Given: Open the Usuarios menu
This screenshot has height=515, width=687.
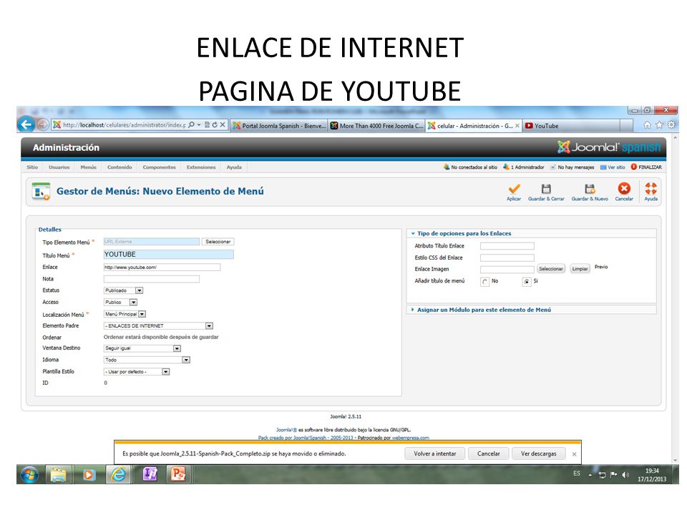Looking at the screenshot, I should 59,167.
